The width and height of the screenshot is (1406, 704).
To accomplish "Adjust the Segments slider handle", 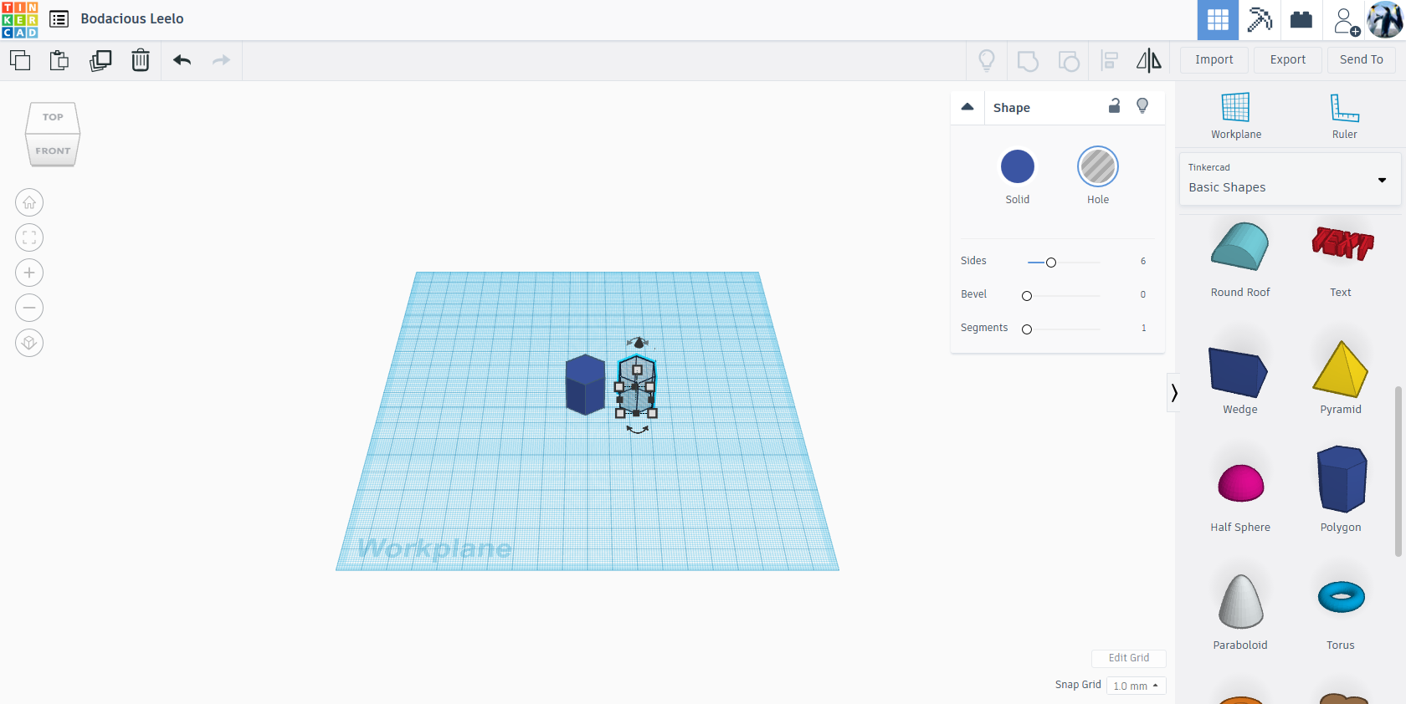I will click(1027, 329).
